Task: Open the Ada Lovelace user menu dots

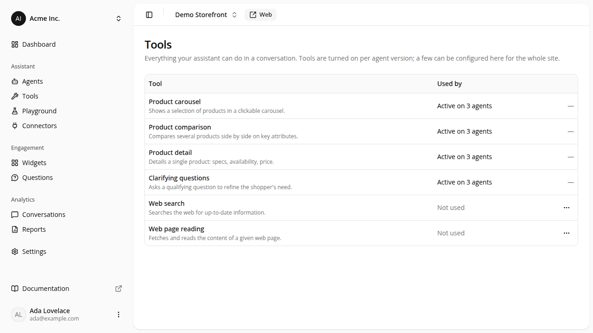Action: pos(119,314)
